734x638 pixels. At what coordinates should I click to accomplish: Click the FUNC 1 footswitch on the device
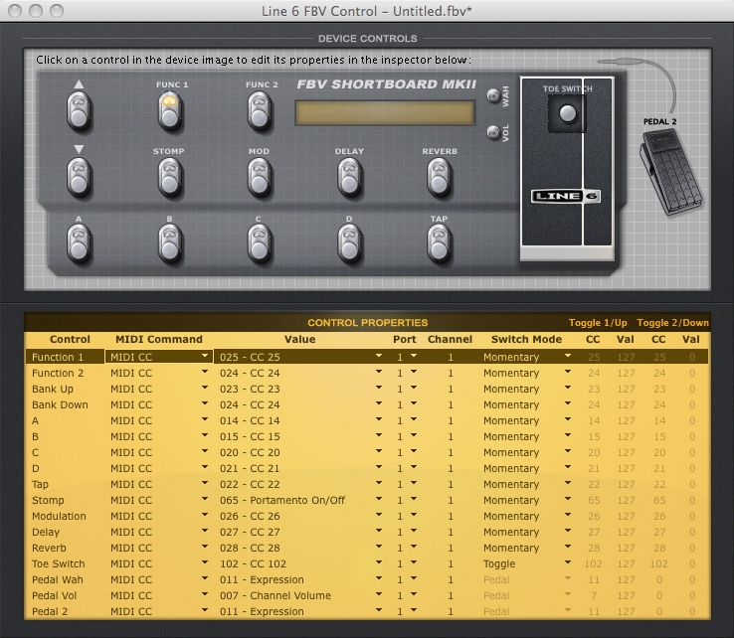(171, 109)
